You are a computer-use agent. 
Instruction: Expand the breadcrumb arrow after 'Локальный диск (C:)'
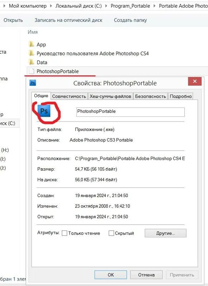click(x=106, y=6)
